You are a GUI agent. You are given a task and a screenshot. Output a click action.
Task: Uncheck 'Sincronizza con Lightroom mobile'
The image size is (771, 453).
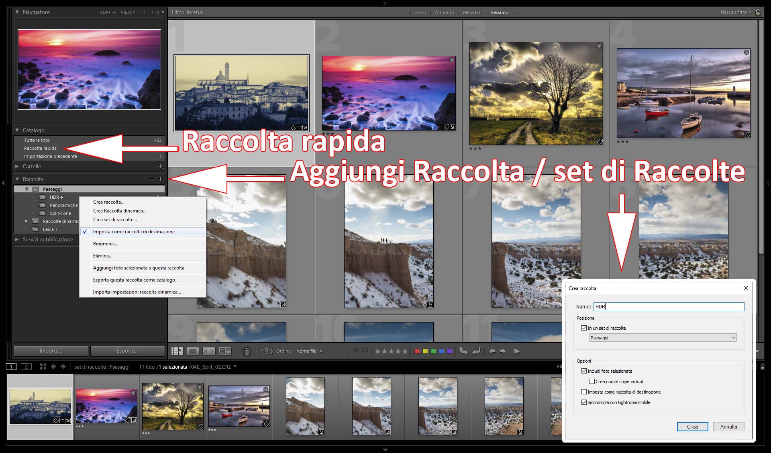[584, 402]
